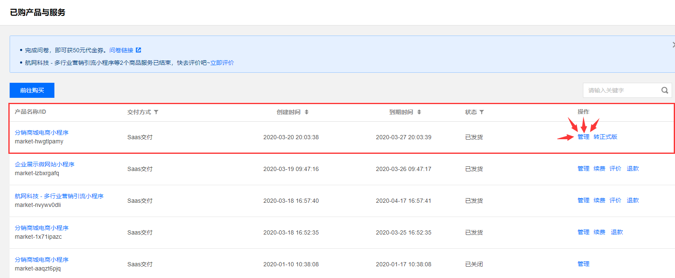Screen dimensions: 675x278
Task: Click the 操作 column header
Action: (583, 112)
